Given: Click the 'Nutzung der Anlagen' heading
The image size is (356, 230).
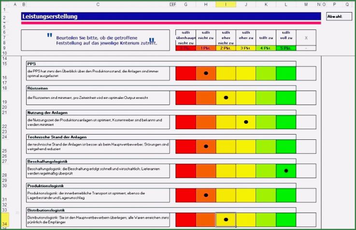Looking at the screenshot, I should tap(47, 112).
